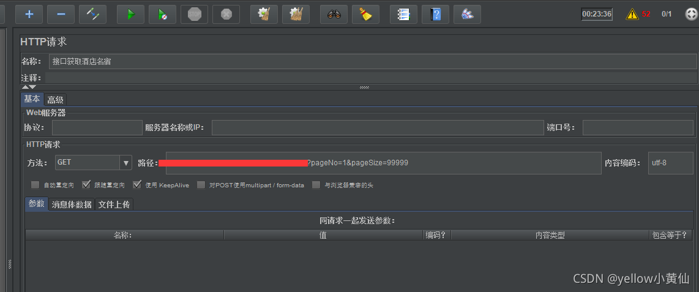Uncheck the 跟随重定向 checkbox
Screen dimensions: 699x292
pyautogui.click(x=86, y=185)
